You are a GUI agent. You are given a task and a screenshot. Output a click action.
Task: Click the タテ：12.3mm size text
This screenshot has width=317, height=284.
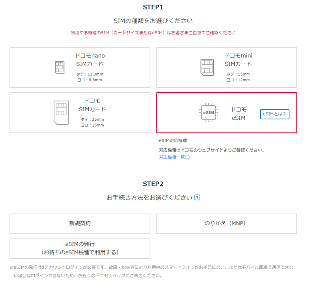coord(90,74)
